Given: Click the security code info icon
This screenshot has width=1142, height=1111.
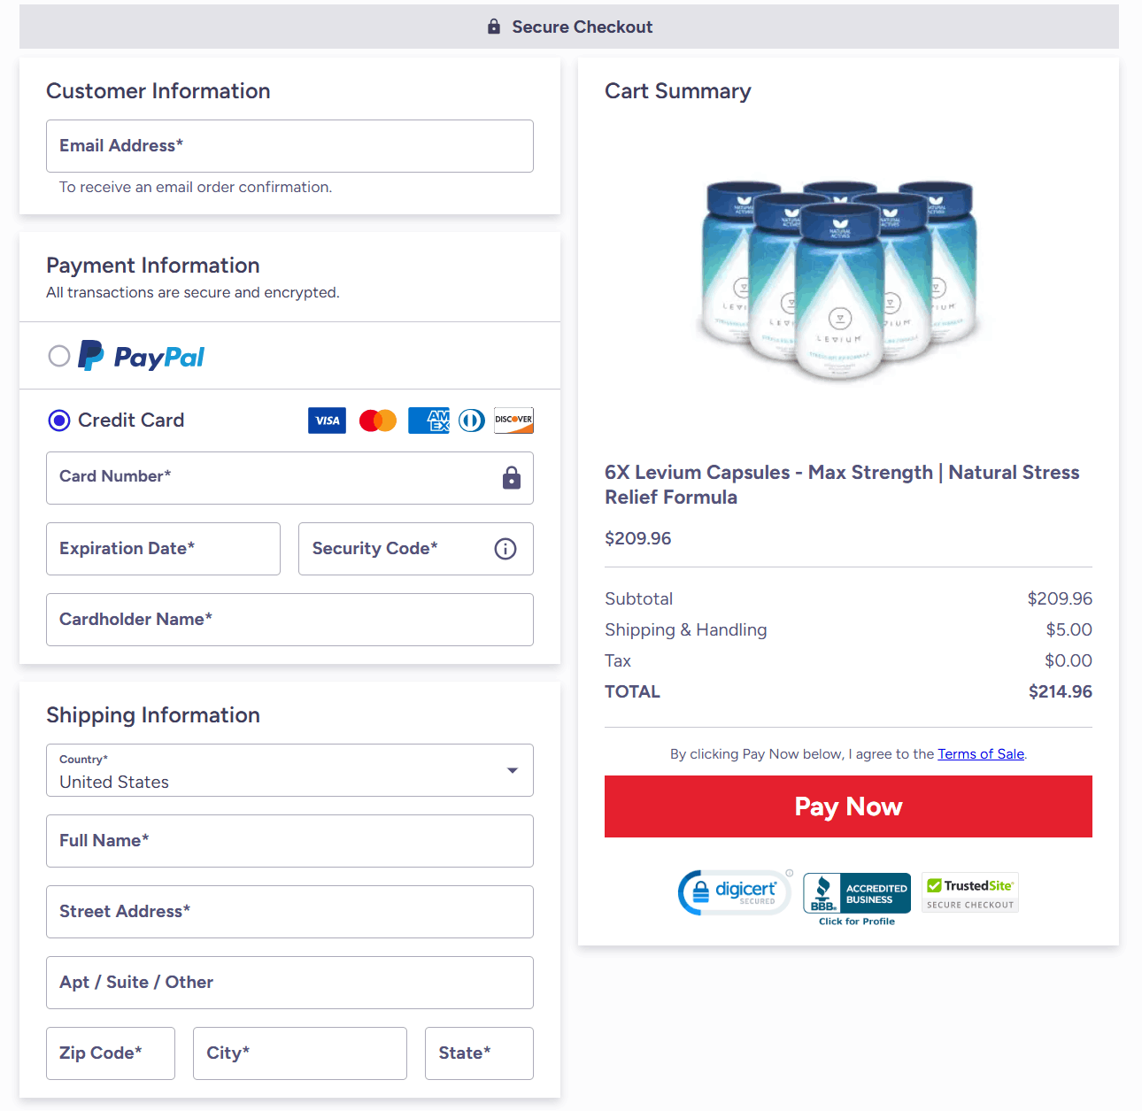Looking at the screenshot, I should pyautogui.click(x=505, y=549).
